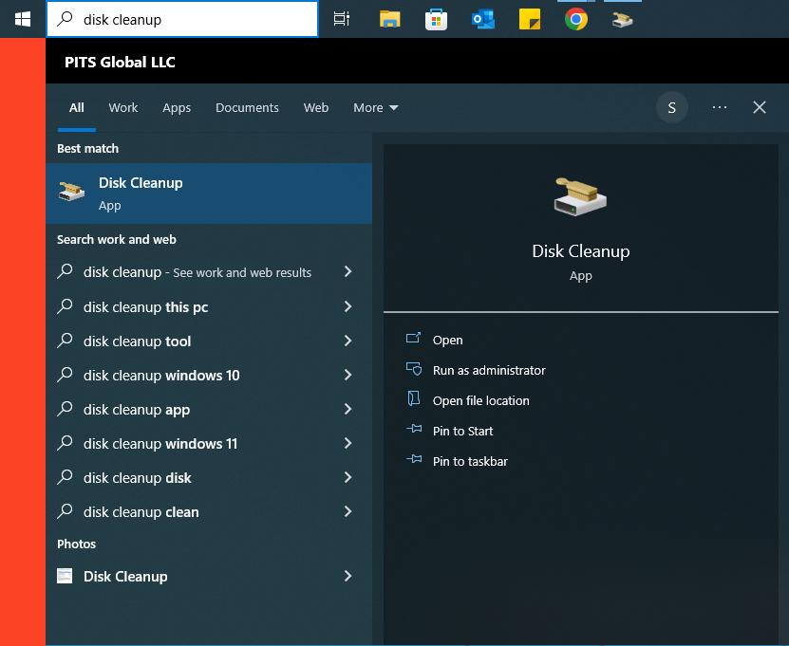Click the Open action icon
Image resolution: width=789 pixels, height=646 pixels.
click(413, 338)
